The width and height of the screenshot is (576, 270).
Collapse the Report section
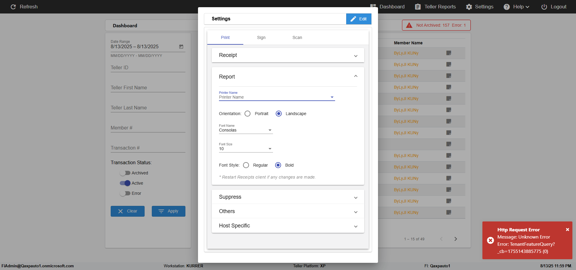pos(288,77)
